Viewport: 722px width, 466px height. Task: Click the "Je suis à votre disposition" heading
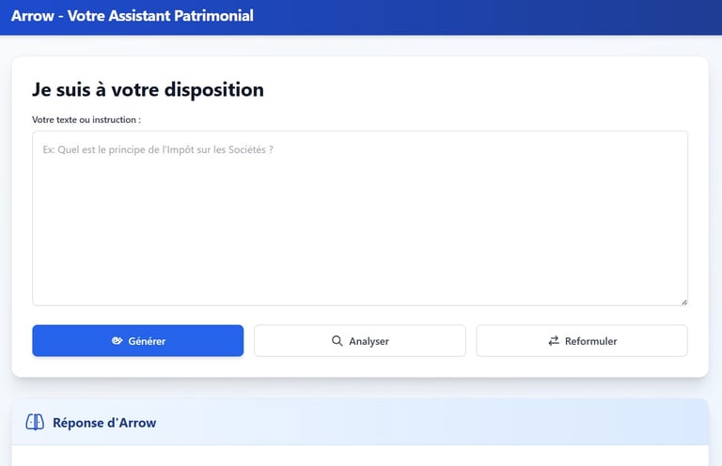pyautogui.click(x=148, y=89)
